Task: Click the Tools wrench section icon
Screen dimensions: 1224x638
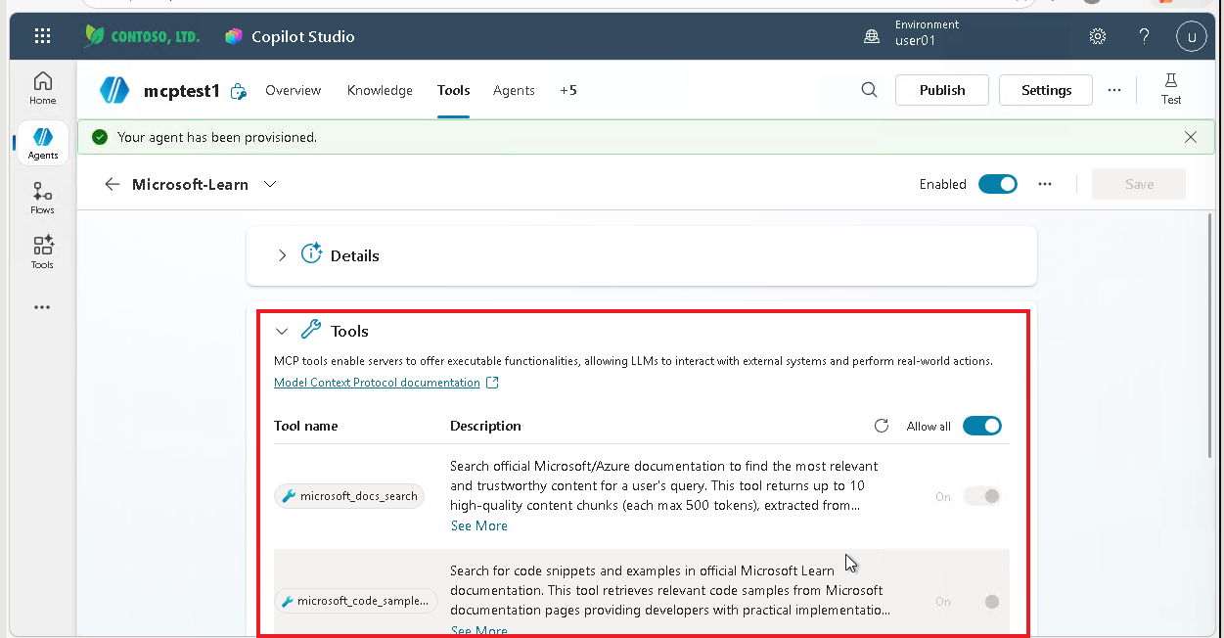Action: 311,331
